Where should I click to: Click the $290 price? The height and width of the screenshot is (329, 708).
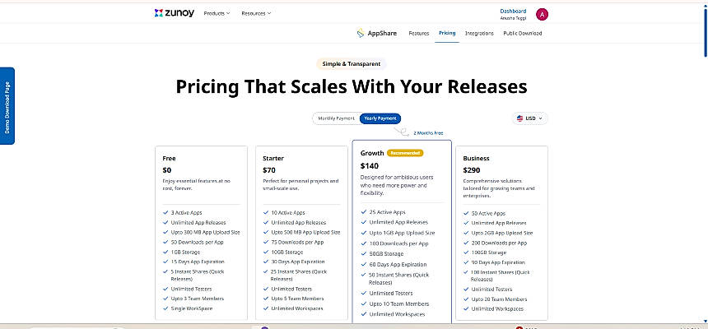coord(472,170)
